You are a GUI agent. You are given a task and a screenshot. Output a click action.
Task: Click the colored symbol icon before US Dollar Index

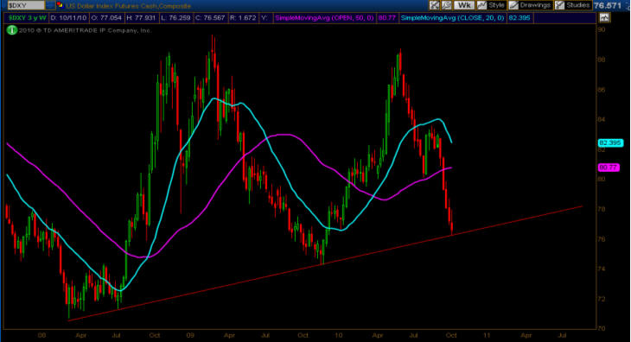[60, 5]
